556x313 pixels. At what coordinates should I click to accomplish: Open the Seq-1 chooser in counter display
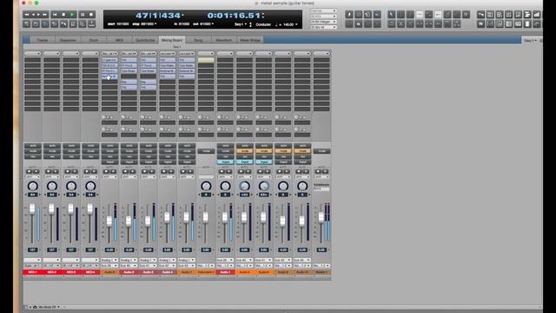pos(240,24)
